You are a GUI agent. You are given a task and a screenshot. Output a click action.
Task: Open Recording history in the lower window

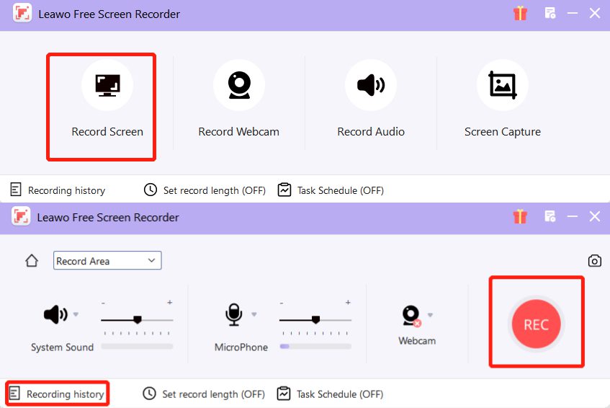[x=58, y=394]
